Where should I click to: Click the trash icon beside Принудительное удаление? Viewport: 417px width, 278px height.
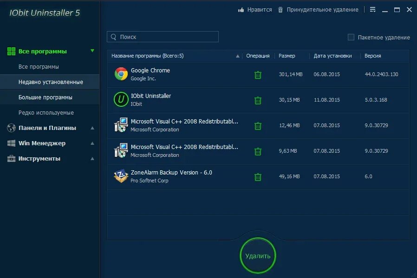point(280,10)
